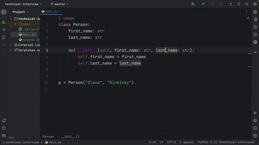Open the Project tool window folder icon
This screenshot has height=145, width=259.
[4, 12]
